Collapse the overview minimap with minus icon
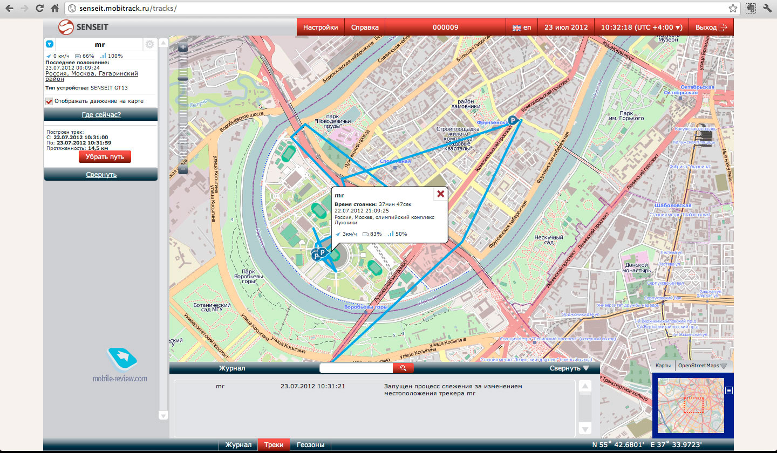Viewport: 777px width, 453px height. 729,390
